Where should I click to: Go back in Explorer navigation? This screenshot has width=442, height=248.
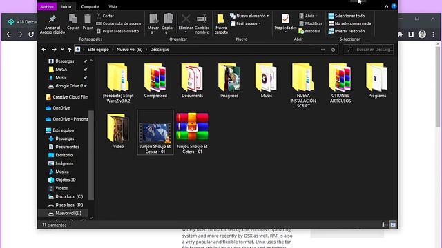click(x=44, y=50)
